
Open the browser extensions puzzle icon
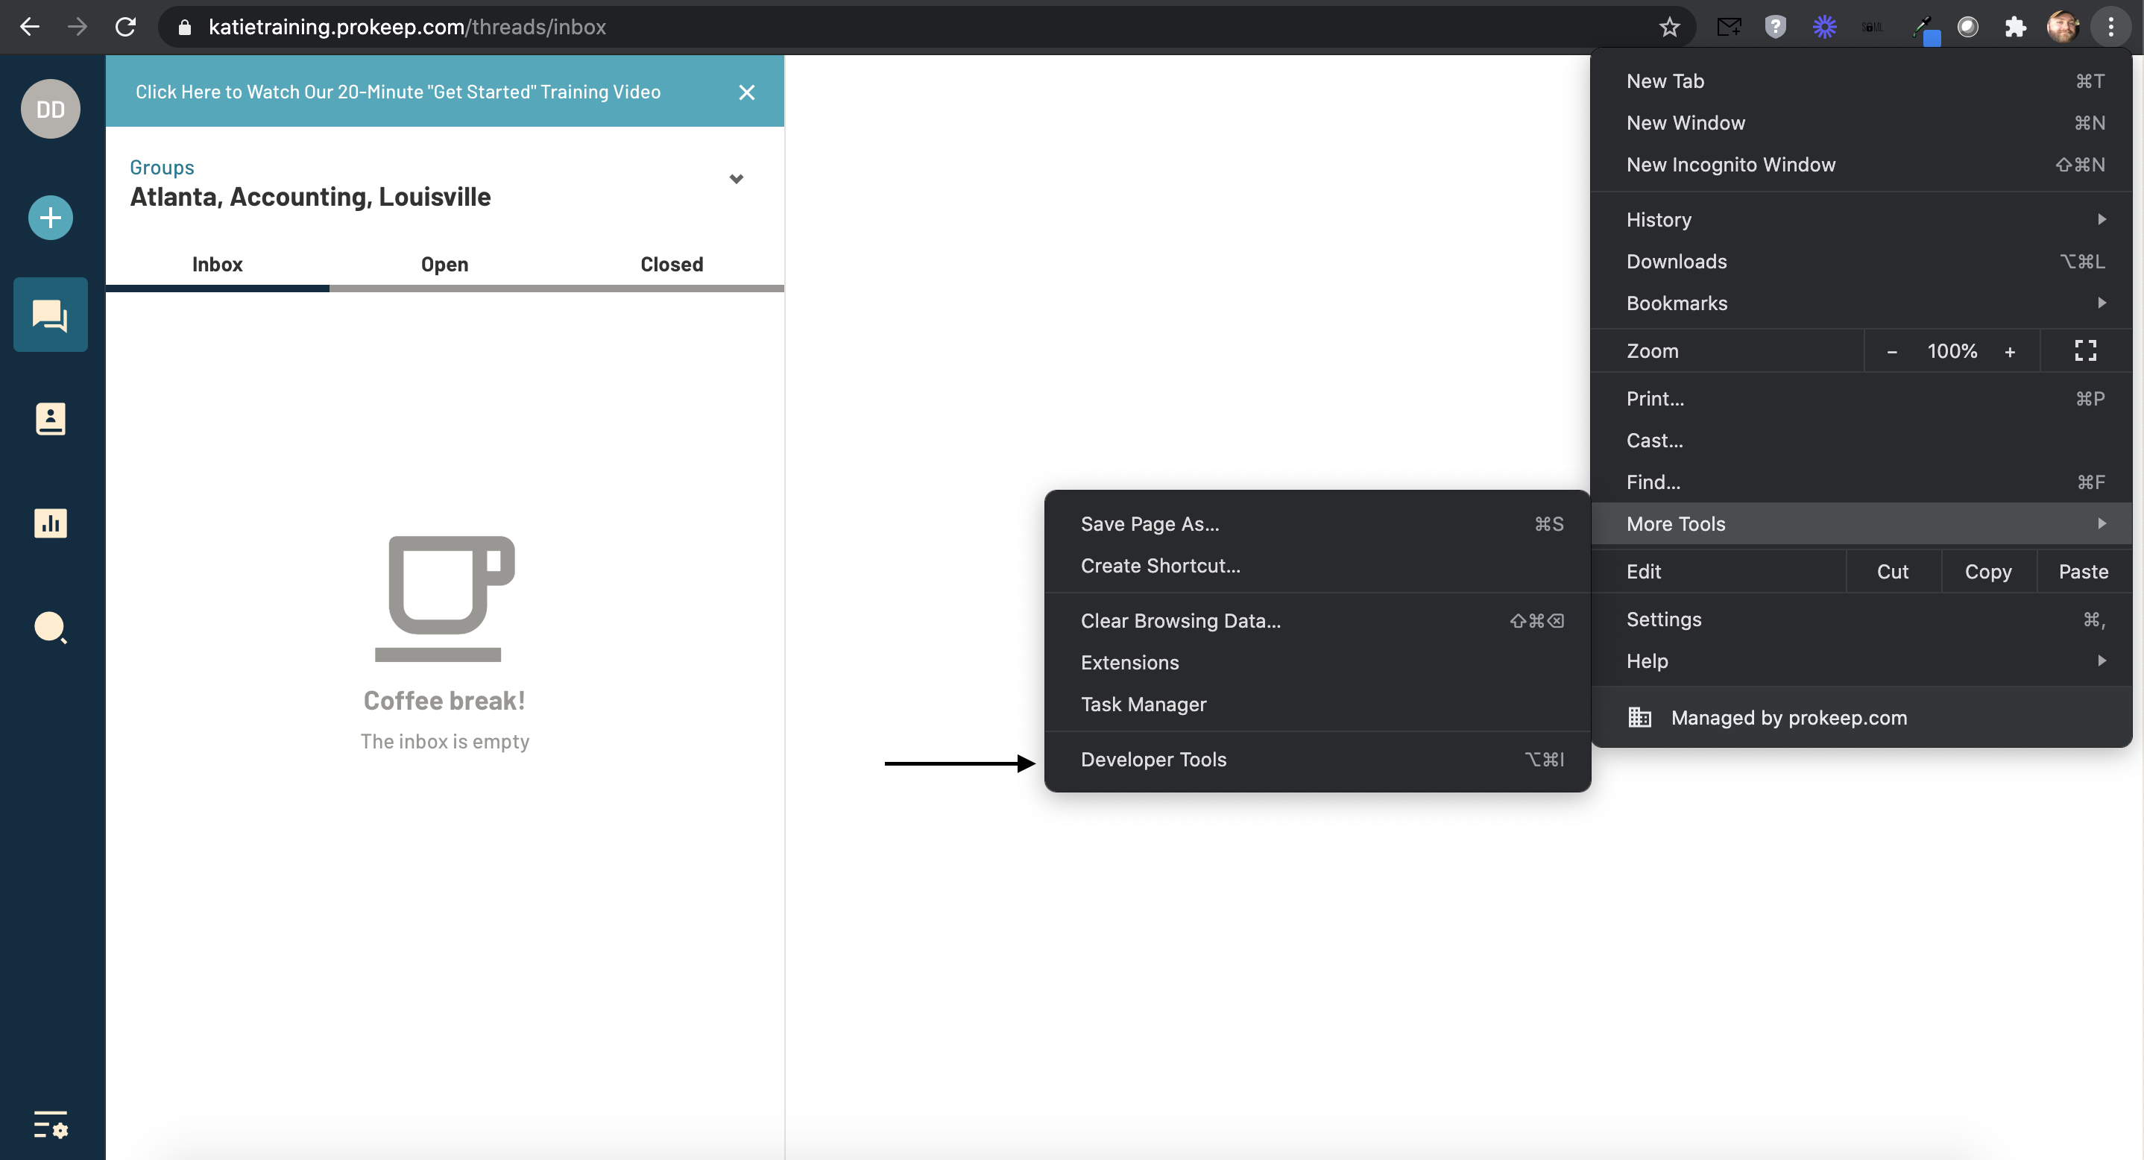click(x=2014, y=28)
